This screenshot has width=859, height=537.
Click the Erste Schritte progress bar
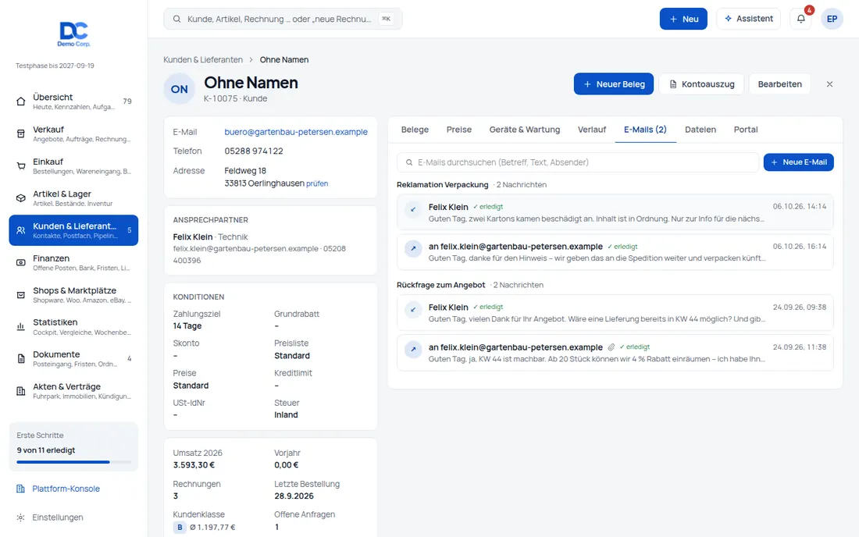[74, 462]
